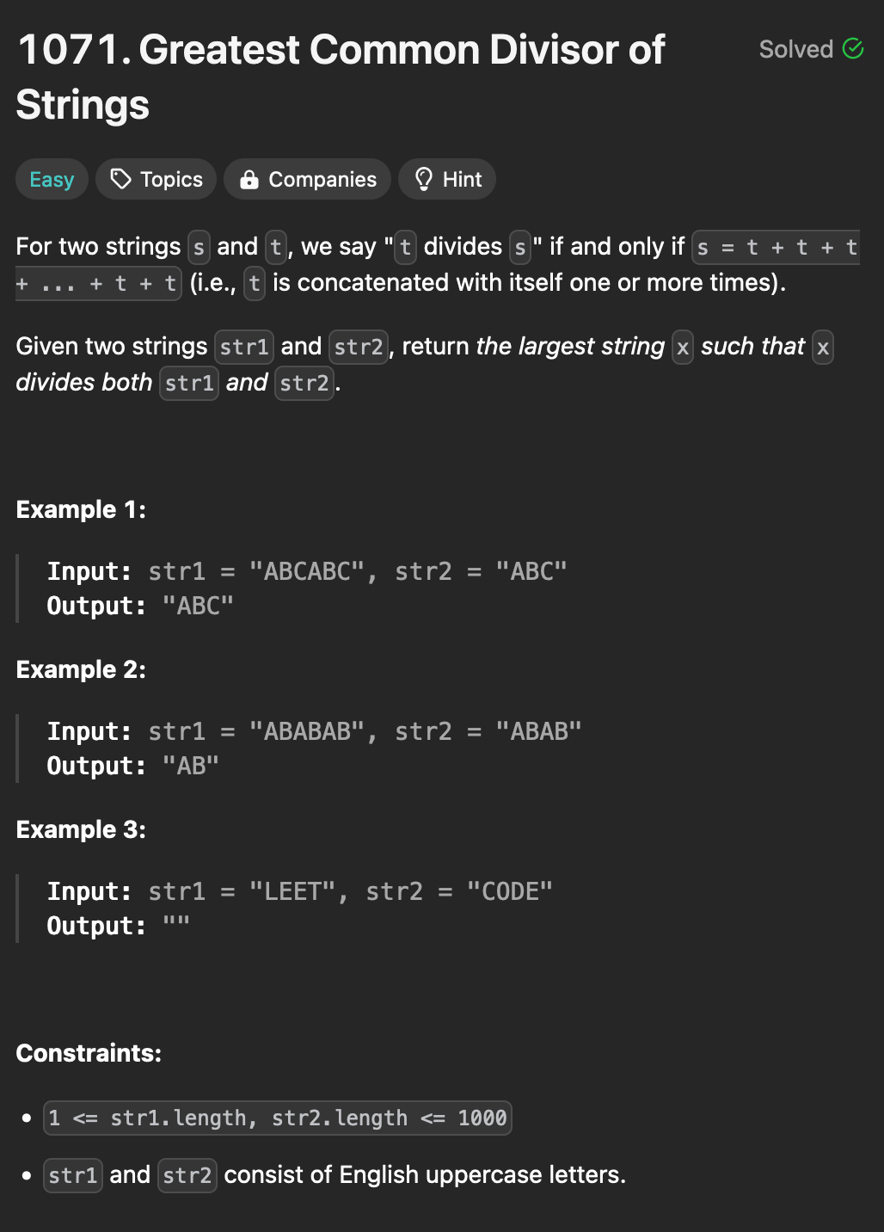Click the Constraints heading
This screenshot has height=1232, width=884.
point(89,1053)
